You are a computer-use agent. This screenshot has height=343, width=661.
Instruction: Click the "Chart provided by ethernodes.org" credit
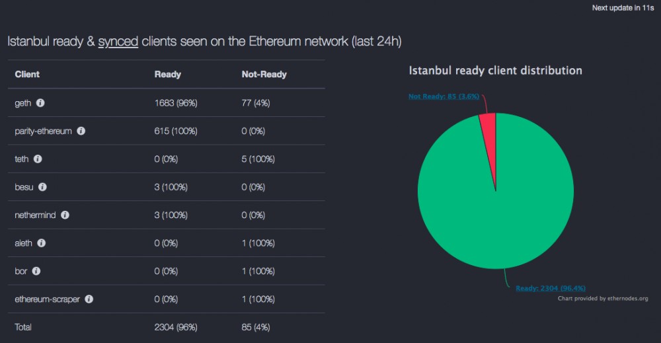(x=603, y=299)
